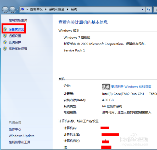This screenshot has height=150, width=157.
Task: Expand arrow after 系统和安全 breadcrumb
Action: (x=68, y=9)
